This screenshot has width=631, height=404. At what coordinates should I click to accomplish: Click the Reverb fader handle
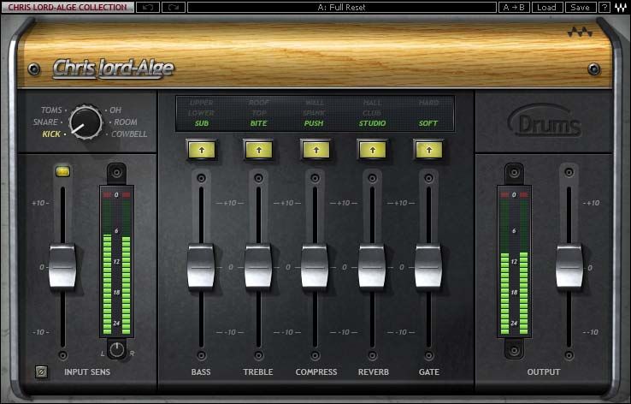[372, 267]
